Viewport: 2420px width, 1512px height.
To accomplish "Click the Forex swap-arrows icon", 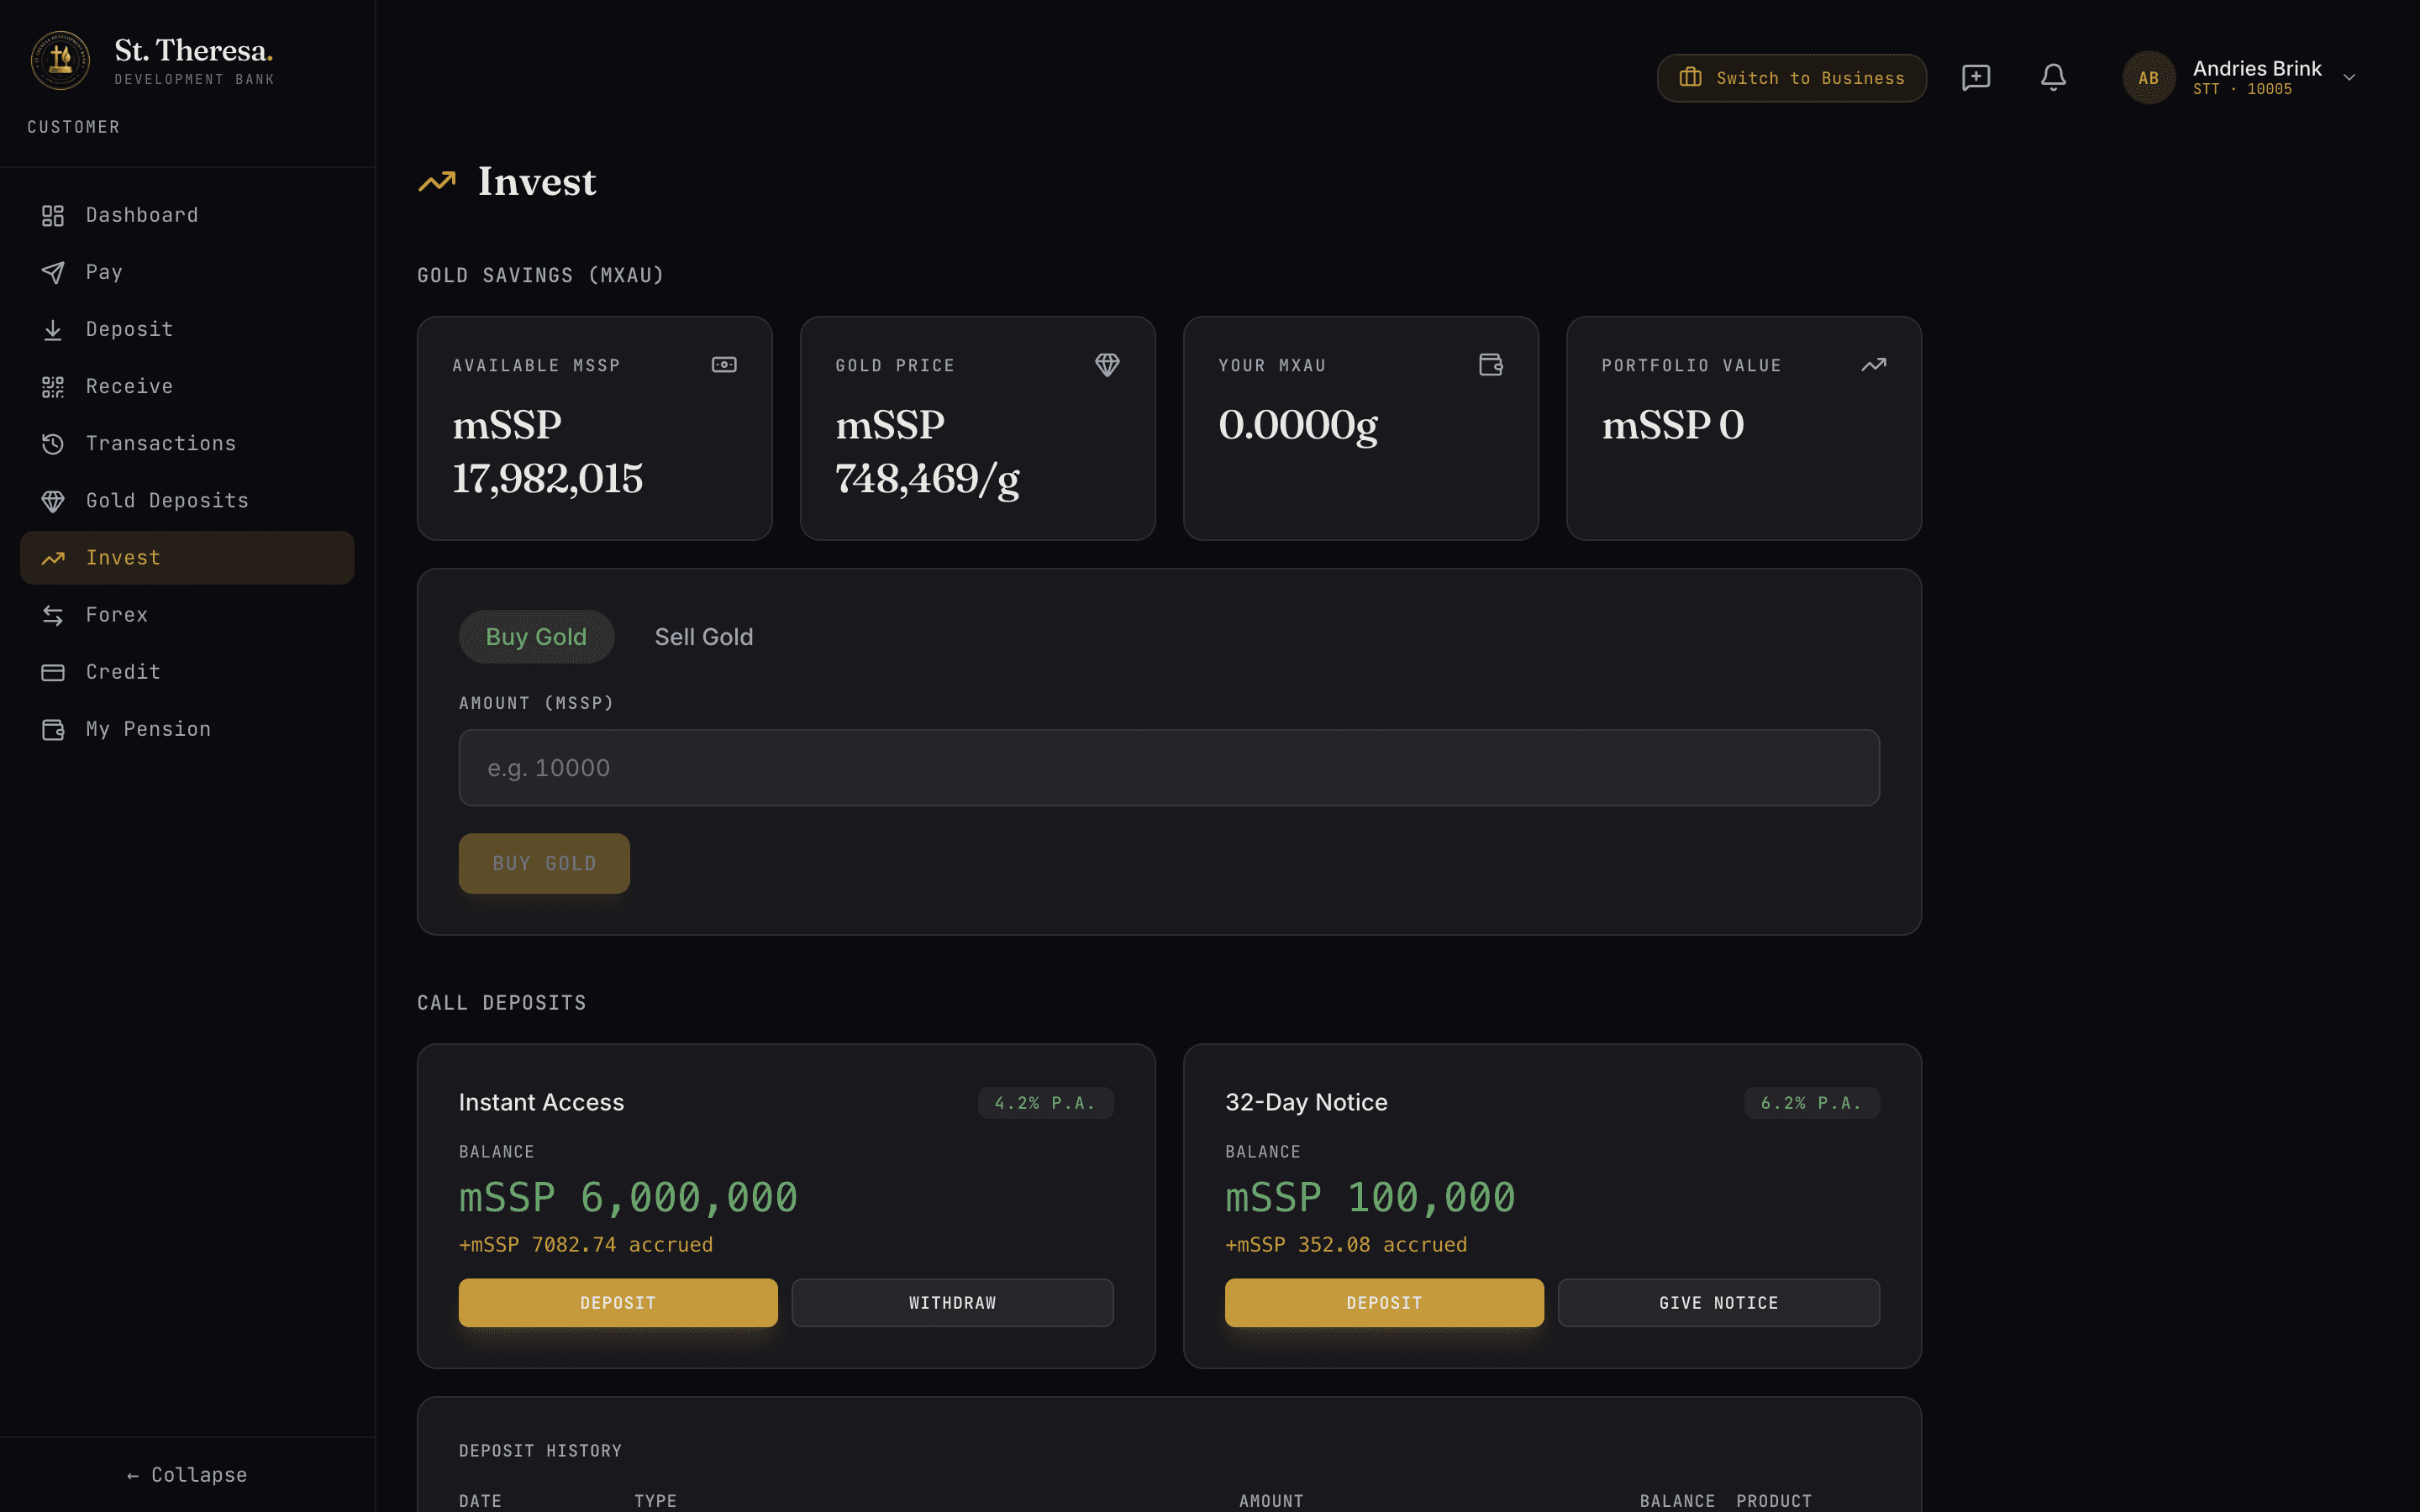I will pos(53,615).
